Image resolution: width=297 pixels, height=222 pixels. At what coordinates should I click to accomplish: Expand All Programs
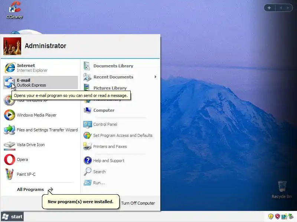pos(35,189)
